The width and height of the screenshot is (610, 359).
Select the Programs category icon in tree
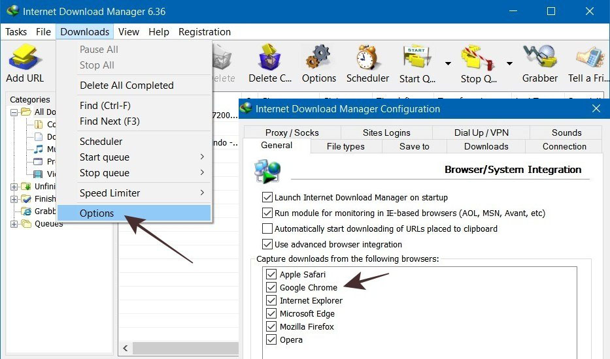point(38,162)
